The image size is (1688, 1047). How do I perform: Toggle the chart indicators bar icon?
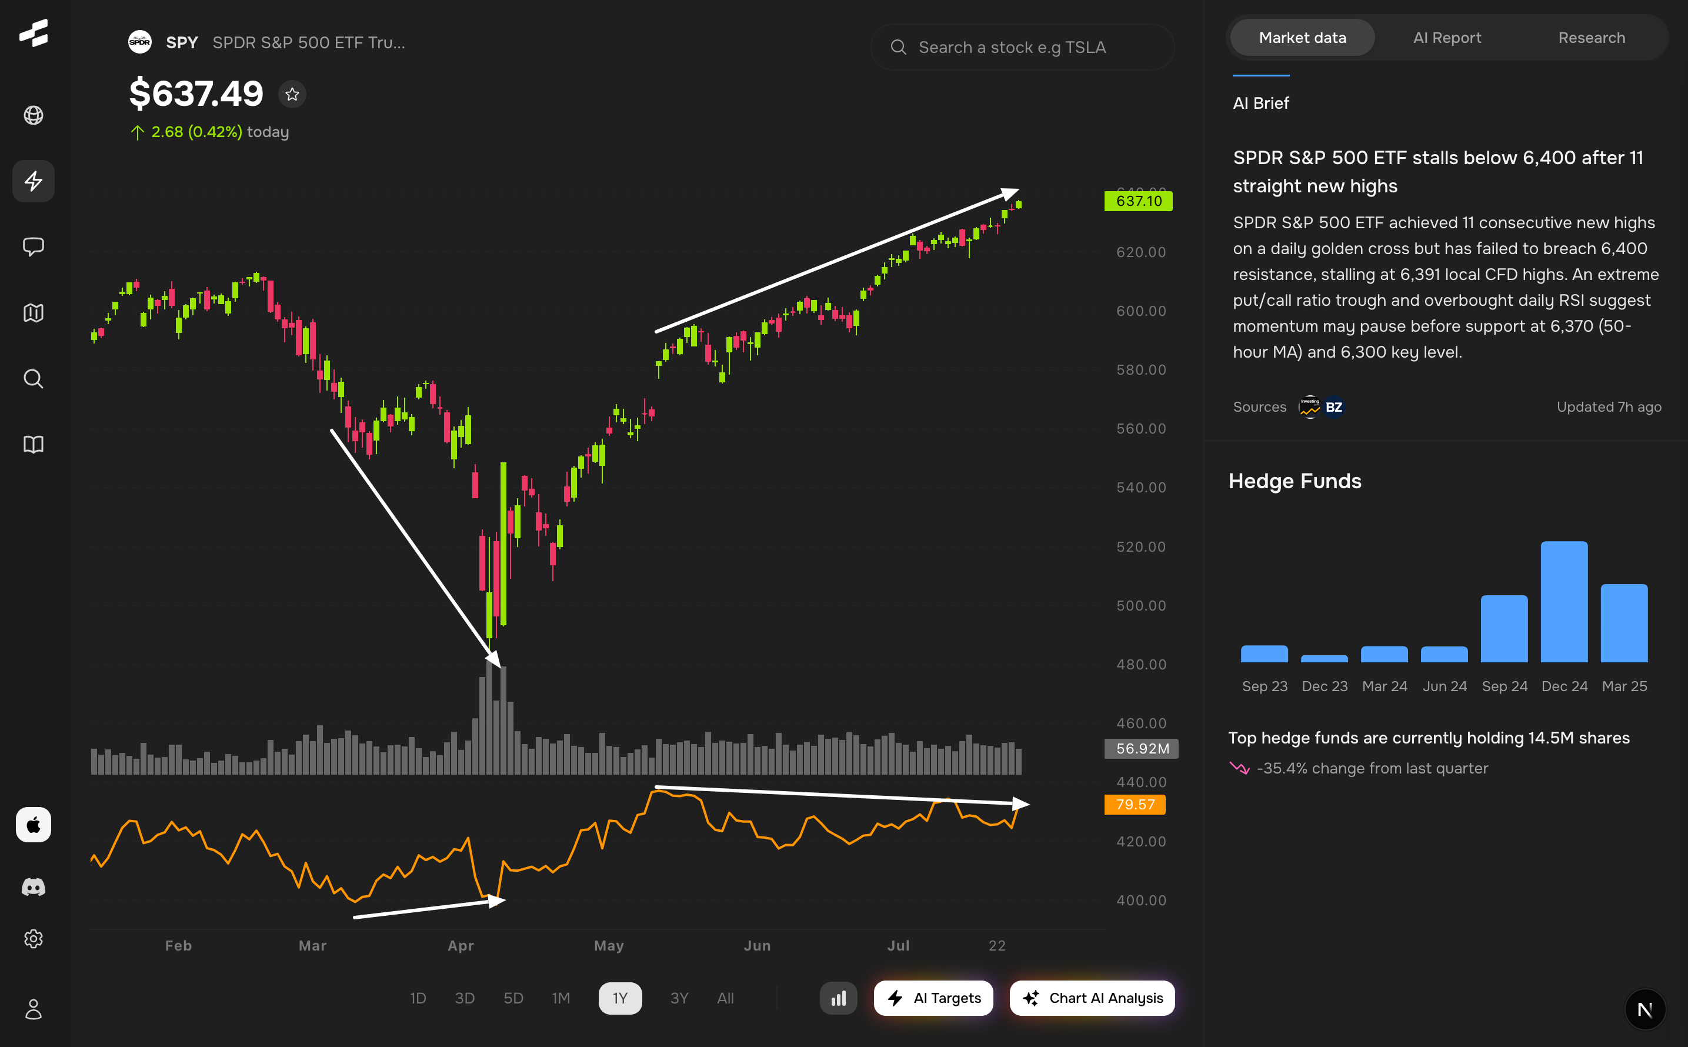pos(838,998)
